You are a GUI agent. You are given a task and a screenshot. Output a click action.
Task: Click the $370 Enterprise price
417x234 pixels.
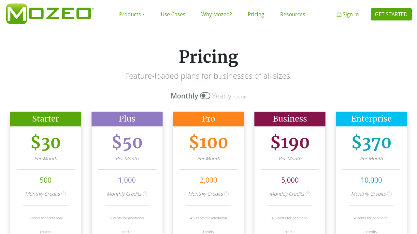point(371,143)
